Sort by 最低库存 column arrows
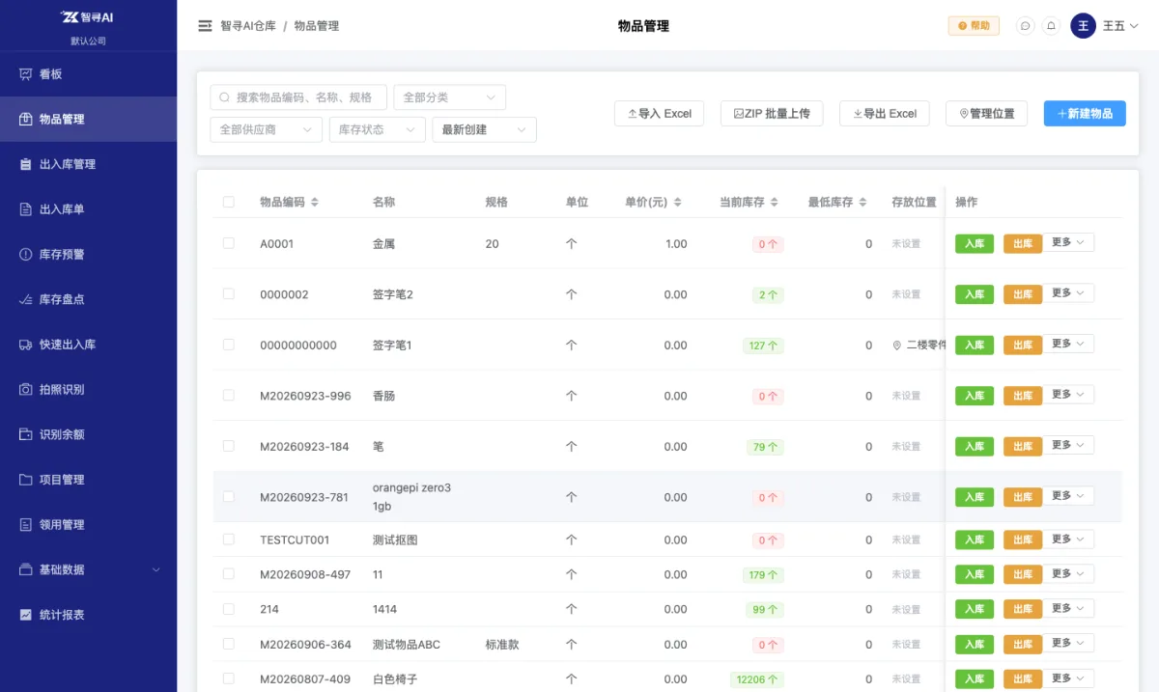 coord(862,203)
